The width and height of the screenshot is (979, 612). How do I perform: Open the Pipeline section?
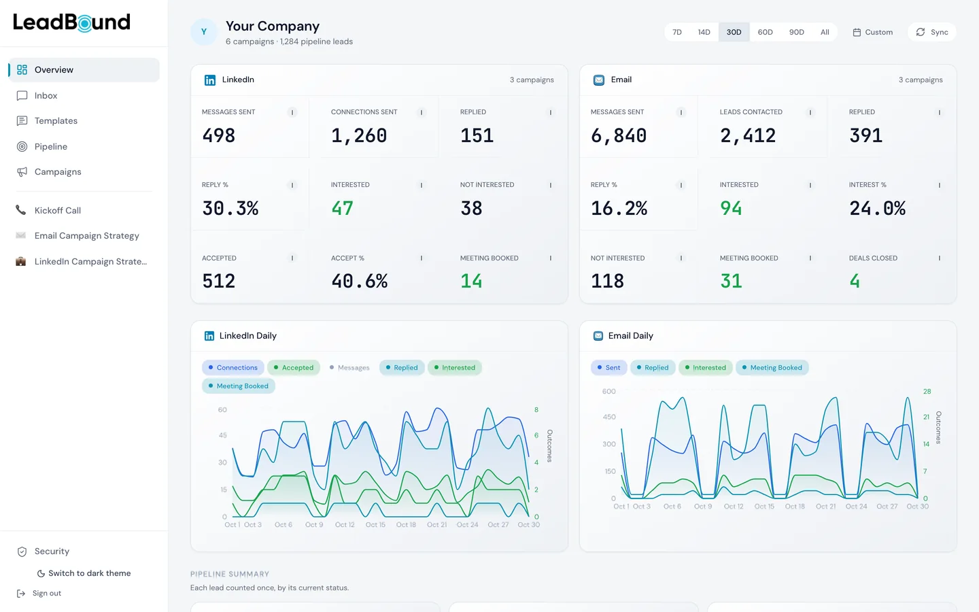pyautogui.click(x=84, y=147)
